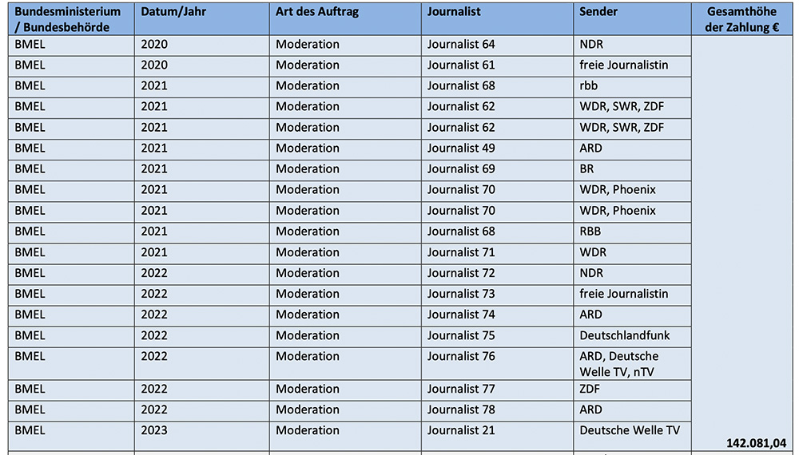Click the lowercase 'rbb' sender cell
Screen dimensions: 799x455
[632, 87]
